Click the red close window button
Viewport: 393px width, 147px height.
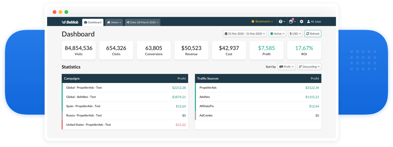click(54, 12)
